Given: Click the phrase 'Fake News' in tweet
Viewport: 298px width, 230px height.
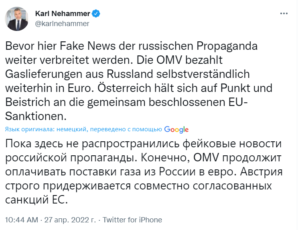Looking at the screenshot, I should [87, 46].
